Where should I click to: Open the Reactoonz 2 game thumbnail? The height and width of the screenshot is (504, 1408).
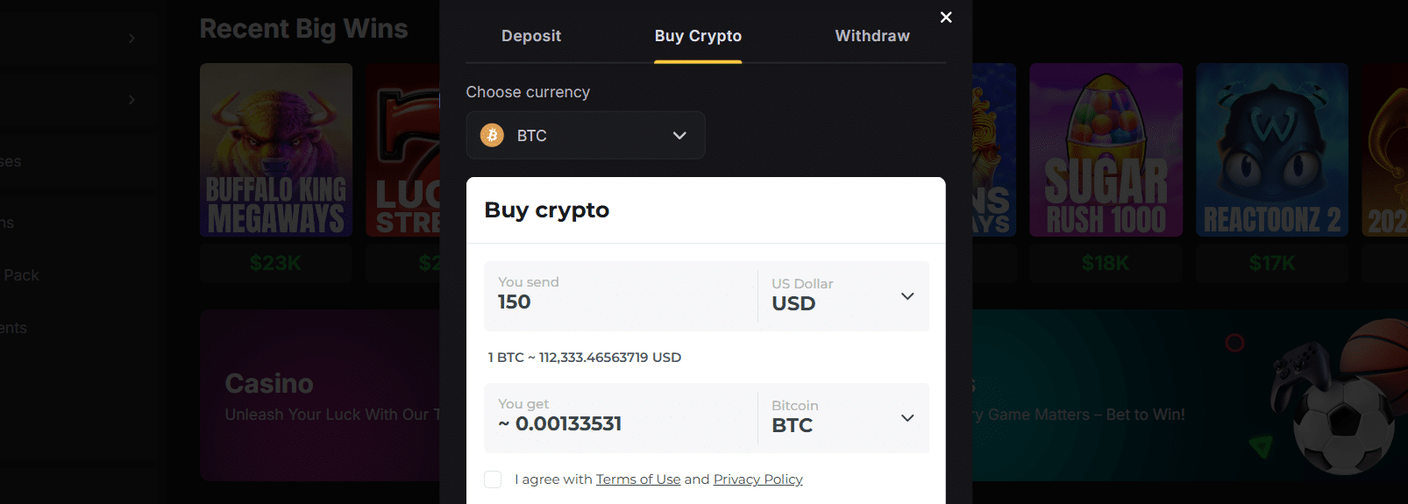(1272, 150)
